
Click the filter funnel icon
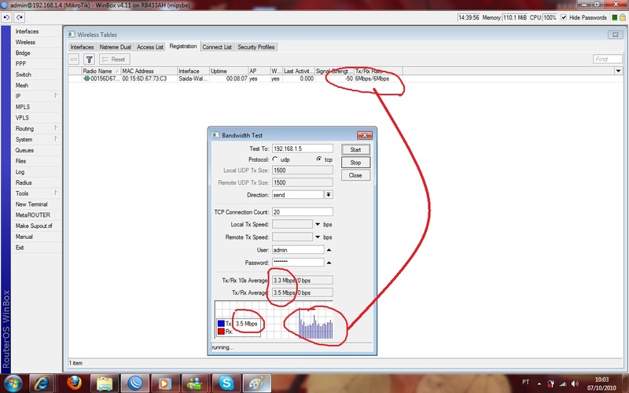[x=89, y=60]
